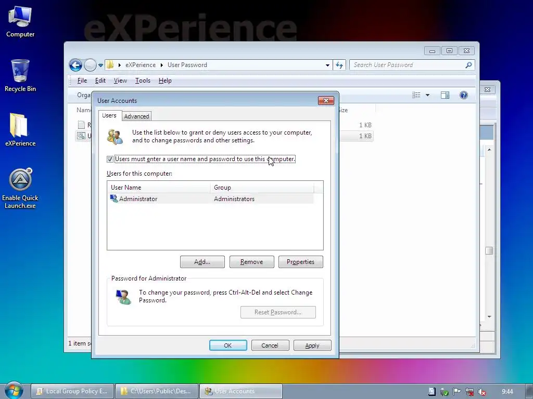This screenshot has height=399, width=533.
Task: Switch to C:\Users\Public taskbar item
Action: click(x=156, y=391)
